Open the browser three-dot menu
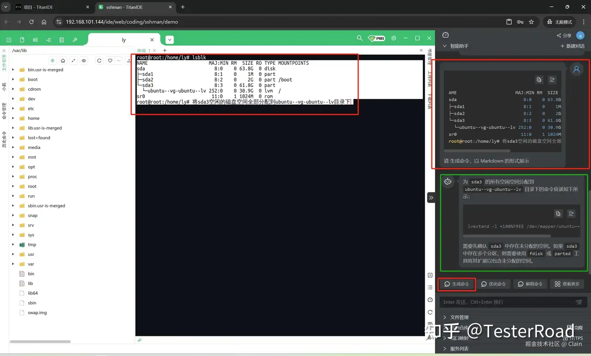This screenshot has height=356, width=591. point(584,22)
